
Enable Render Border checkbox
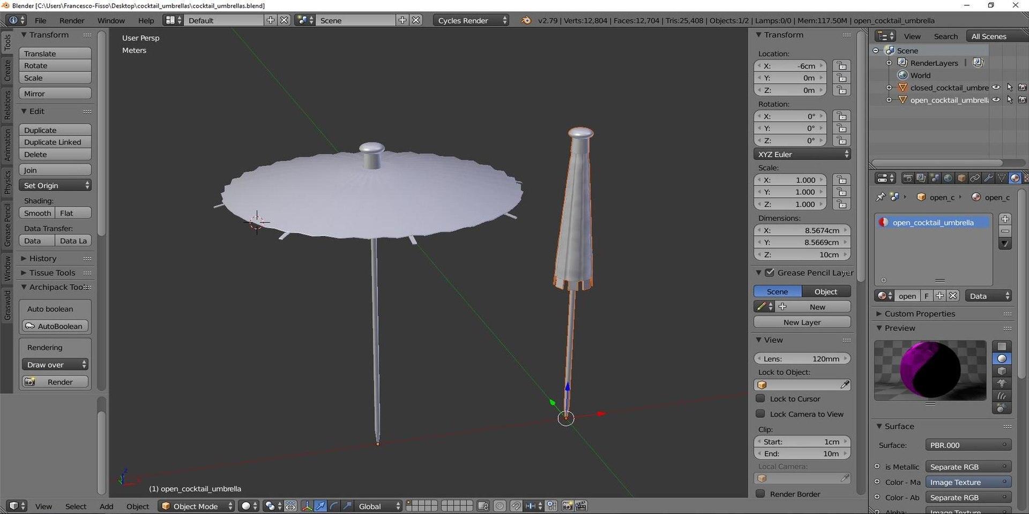[760, 494]
